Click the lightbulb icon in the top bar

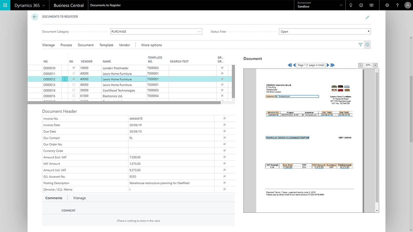click(351, 5)
